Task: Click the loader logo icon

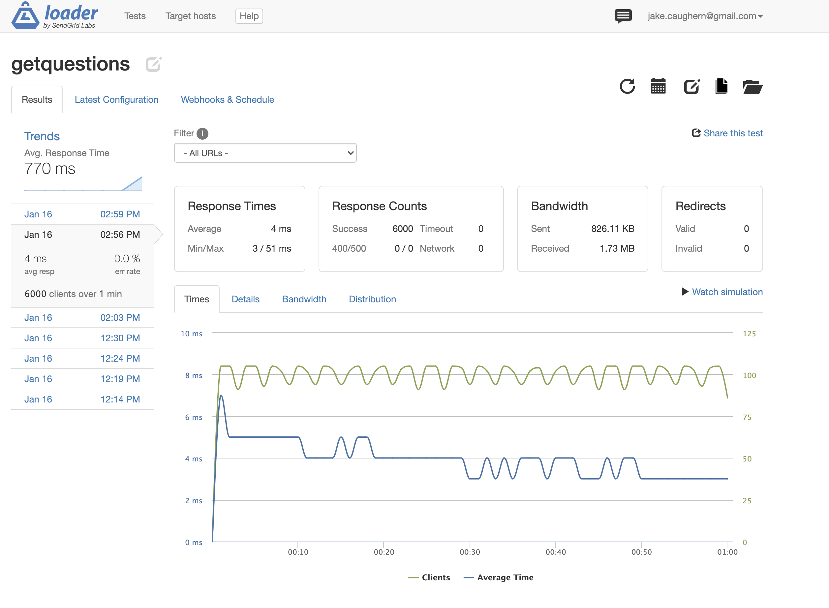Action: [x=25, y=15]
